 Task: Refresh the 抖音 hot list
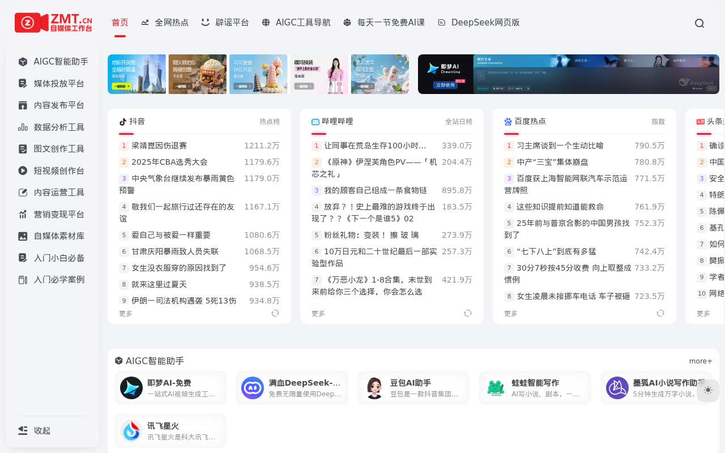[275, 313]
